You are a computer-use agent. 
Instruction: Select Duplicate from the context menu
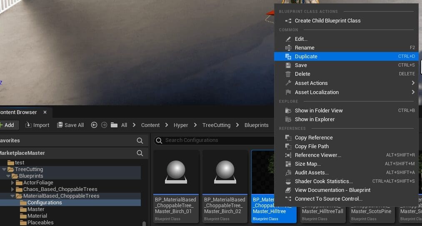click(x=306, y=57)
